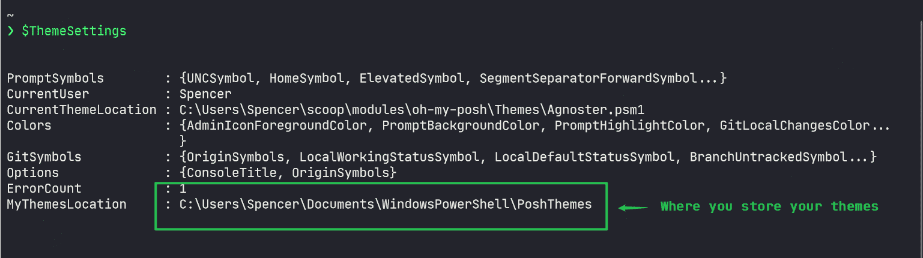This screenshot has height=258, width=923.
Task: Click the green arrow pointing to themes path
Action: 633,208
